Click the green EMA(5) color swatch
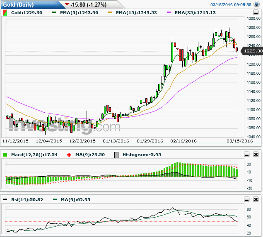 (x=54, y=12)
